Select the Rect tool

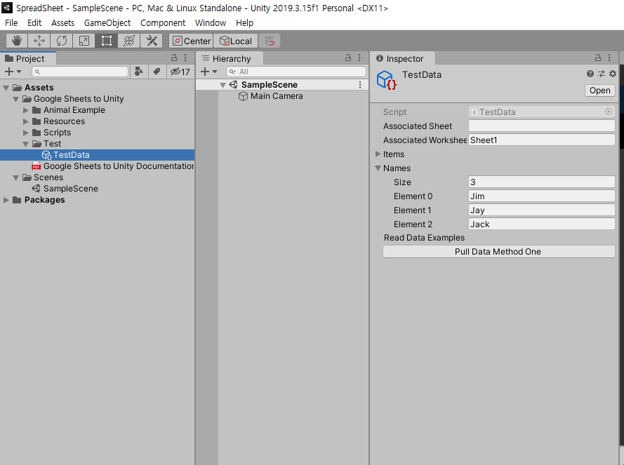click(106, 41)
